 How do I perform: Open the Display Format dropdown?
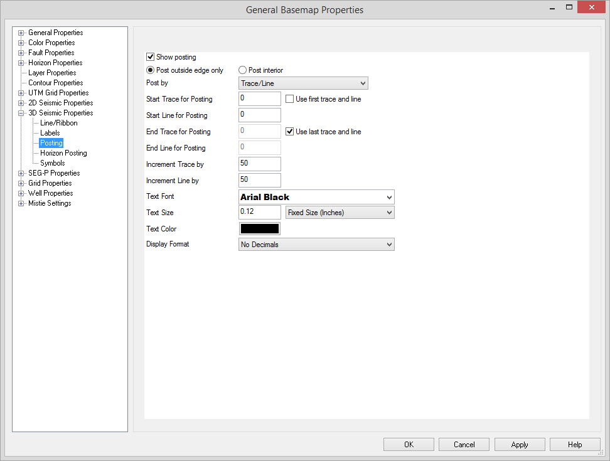point(316,245)
